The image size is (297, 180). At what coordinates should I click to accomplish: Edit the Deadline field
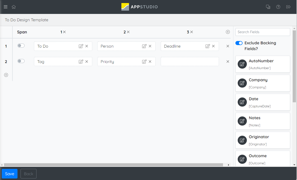click(208, 46)
